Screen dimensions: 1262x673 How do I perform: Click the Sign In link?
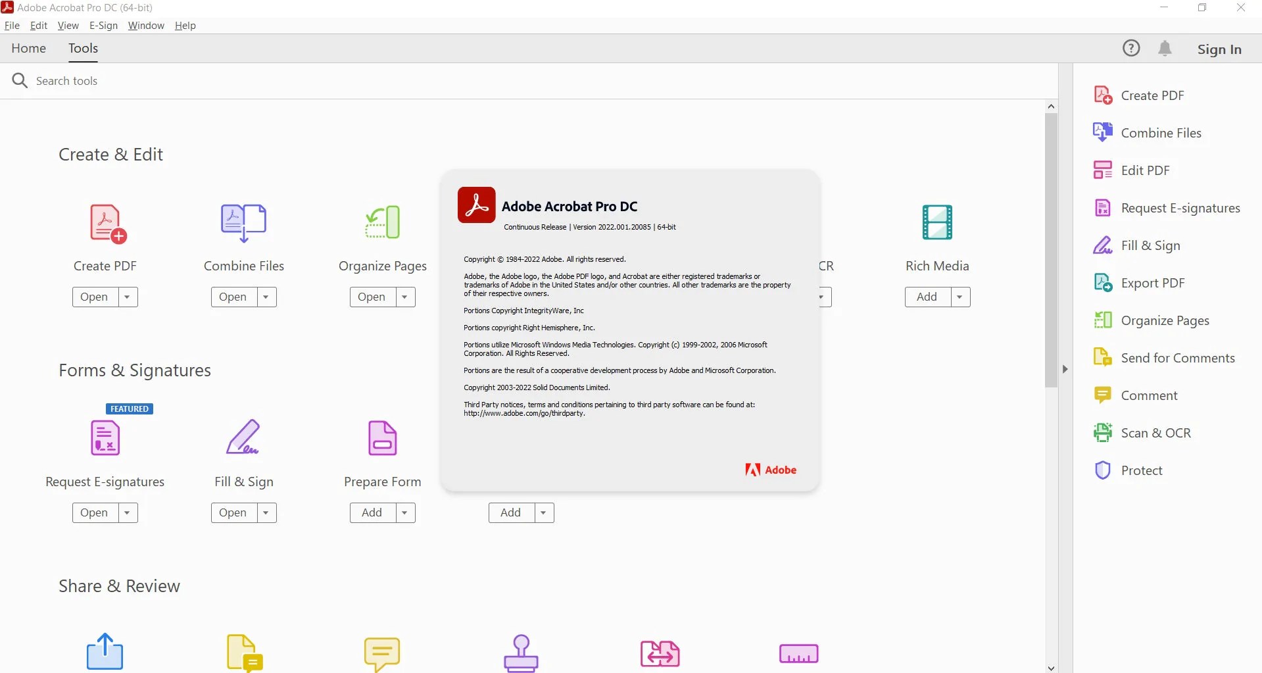coord(1219,49)
